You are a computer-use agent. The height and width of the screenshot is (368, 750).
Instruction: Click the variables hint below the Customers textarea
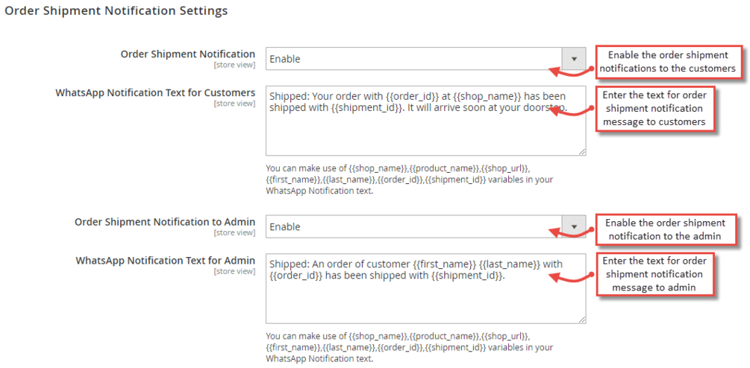[x=409, y=180]
